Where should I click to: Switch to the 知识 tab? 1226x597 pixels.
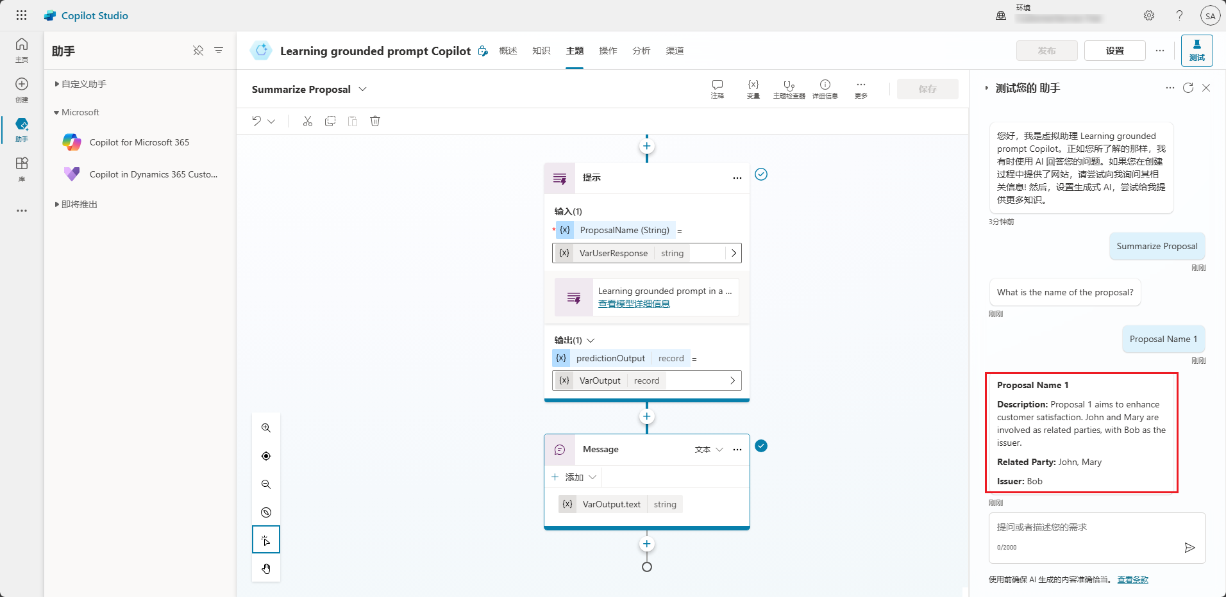pos(541,51)
